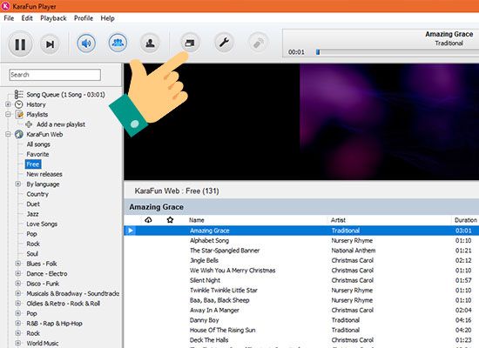Viewport: 479px width, 348px height.
Task: Select the Alphabet Song row
Action: [x=301, y=240]
